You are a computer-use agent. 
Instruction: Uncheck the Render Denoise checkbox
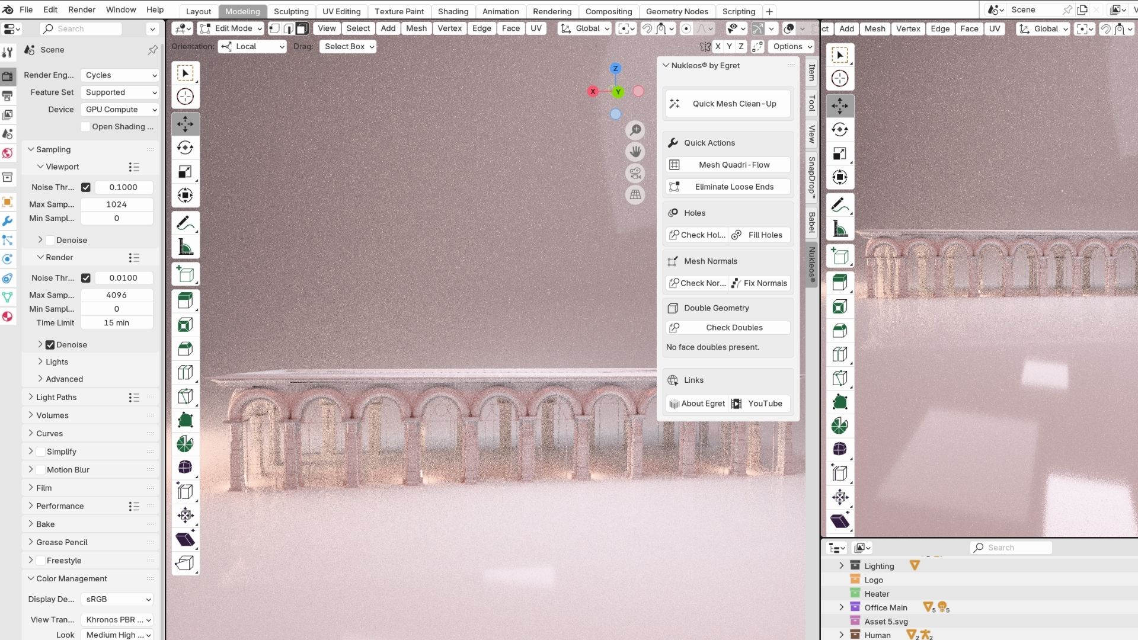50,345
